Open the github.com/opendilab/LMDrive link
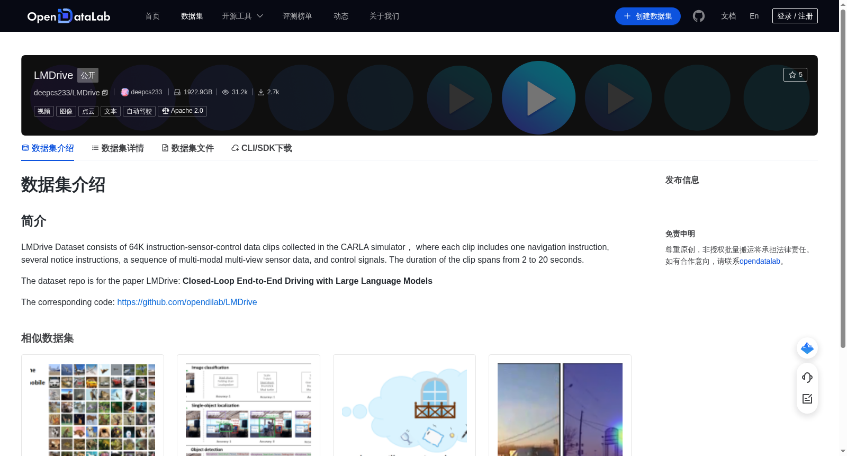This screenshot has height=456, width=847. 187,302
